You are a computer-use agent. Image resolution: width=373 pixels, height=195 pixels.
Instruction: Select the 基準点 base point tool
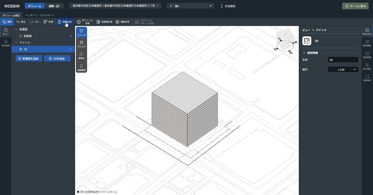(x=81, y=55)
